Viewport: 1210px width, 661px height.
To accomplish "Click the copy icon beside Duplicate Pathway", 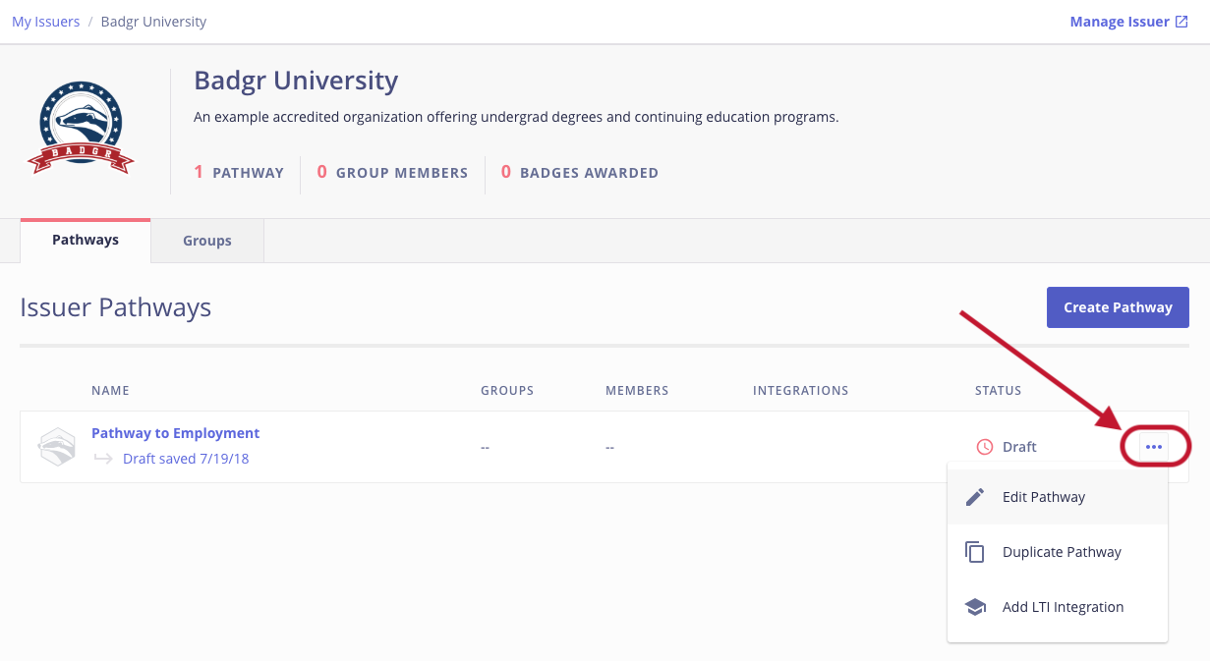I will pyautogui.click(x=975, y=552).
